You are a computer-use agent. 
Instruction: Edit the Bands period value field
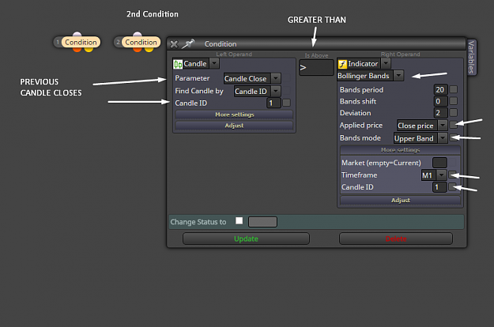pyautogui.click(x=440, y=90)
